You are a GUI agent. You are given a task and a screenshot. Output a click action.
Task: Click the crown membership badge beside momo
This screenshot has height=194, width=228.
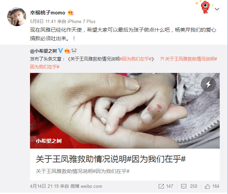(x=70, y=13)
